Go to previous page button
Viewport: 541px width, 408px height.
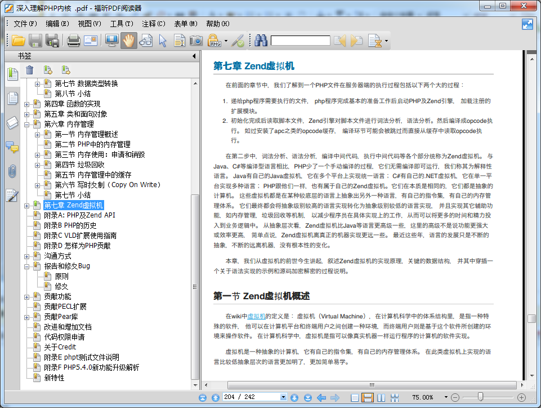click(x=216, y=398)
